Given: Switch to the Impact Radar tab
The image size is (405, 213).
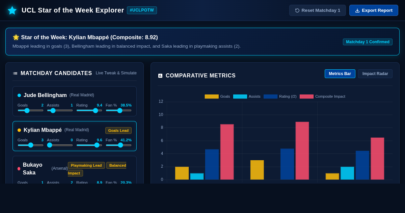Looking at the screenshot, I should click(375, 74).
